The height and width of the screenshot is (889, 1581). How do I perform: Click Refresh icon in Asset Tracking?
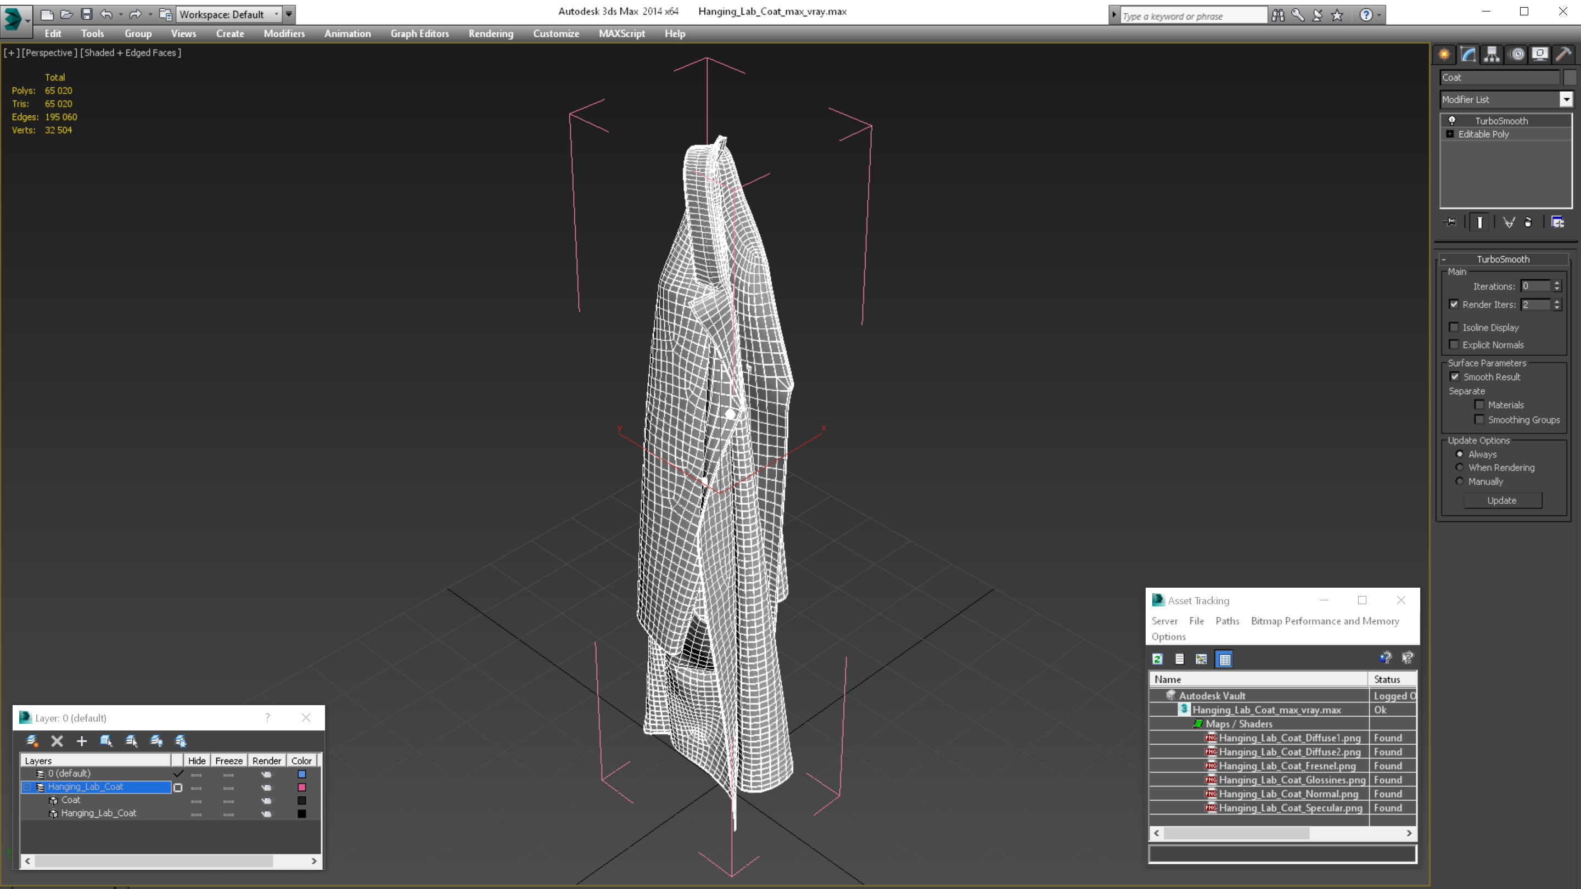point(1158,659)
